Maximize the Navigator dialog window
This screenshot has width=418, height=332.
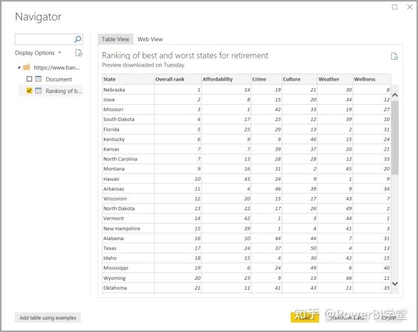[395, 7]
